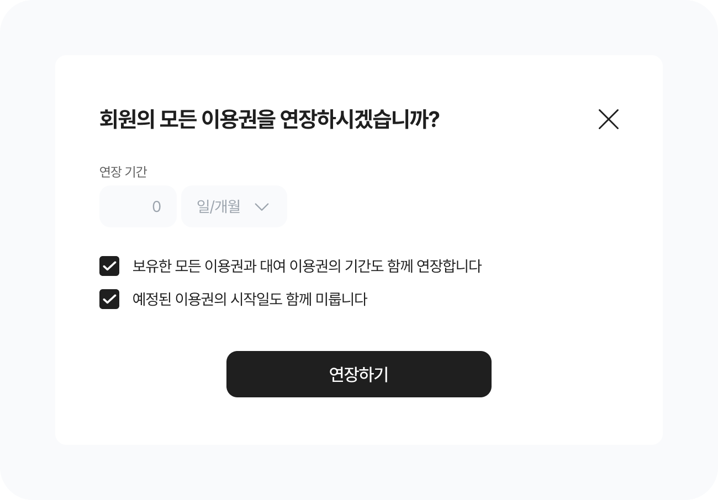The width and height of the screenshot is (718, 500).
Task: Select the 일/개월 placeholder text in the combo box
Action: tap(219, 207)
